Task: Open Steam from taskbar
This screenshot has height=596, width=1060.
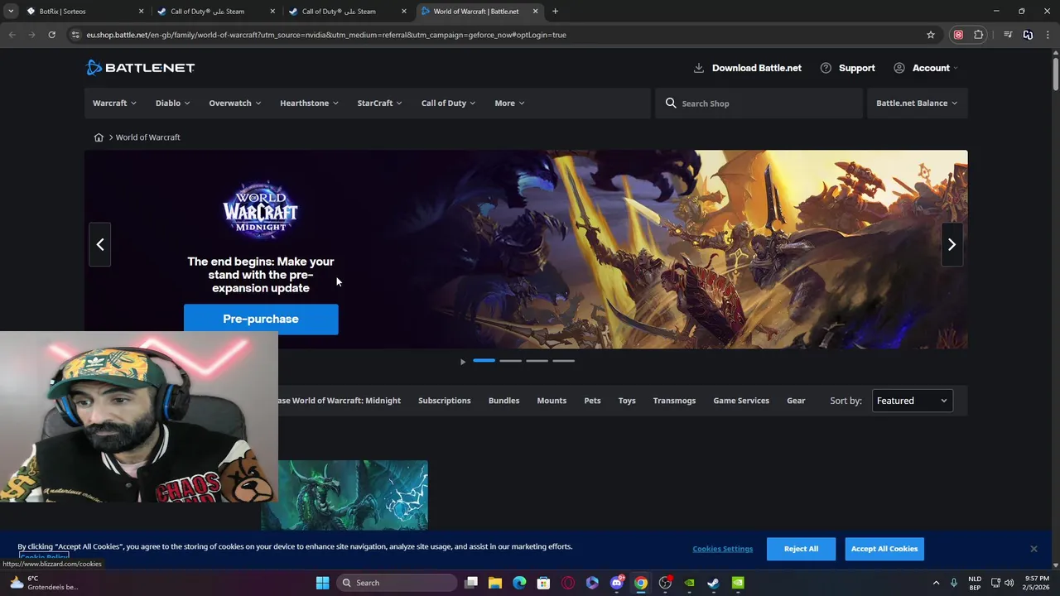Action: 713,583
